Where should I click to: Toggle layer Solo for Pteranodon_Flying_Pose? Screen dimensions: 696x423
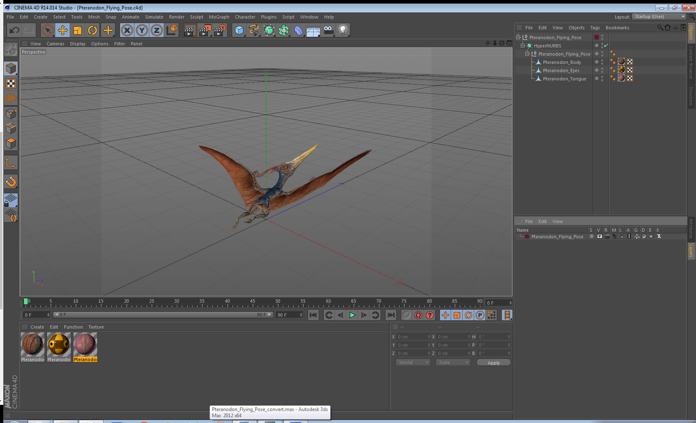pos(592,236)
